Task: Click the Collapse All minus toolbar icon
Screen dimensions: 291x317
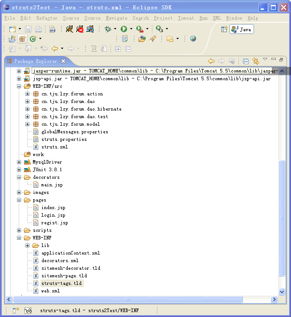Action: click(x=128, y=49)
